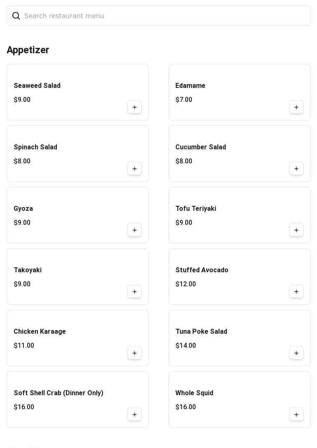Add Stuffed Avocado with plus icon
Image resolution: width=317 pixels, height=448 pixels.
pyautogui.click(x=296, y=292)
